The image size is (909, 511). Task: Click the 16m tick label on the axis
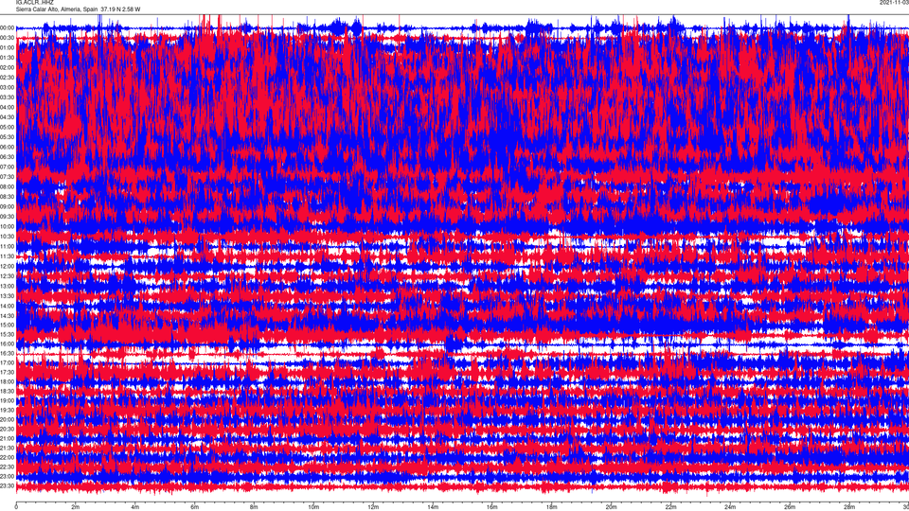click(x=492, y=507)
